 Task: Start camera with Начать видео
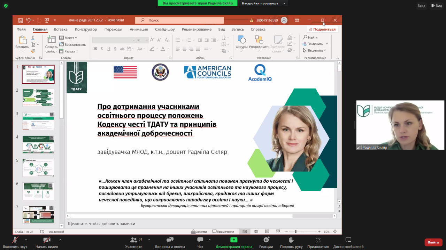47,242
